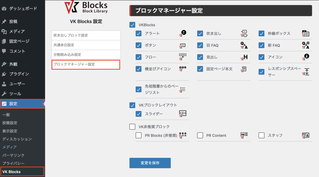This screenshot has width=319, height=177.
Task: Click the アラート block's exclamation icon
Action: (183, 33)
